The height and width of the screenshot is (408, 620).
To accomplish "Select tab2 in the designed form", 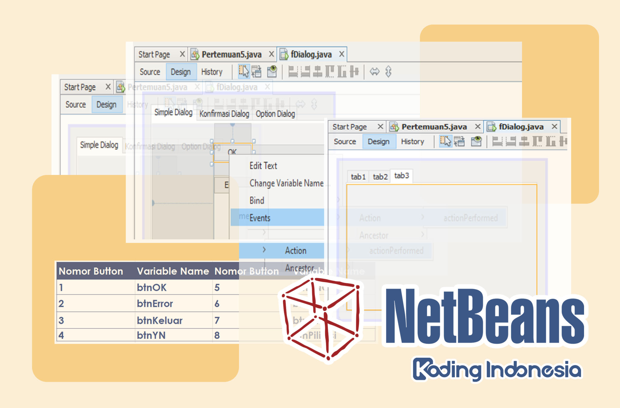I will pyautogui.click(x=380, y=177).
